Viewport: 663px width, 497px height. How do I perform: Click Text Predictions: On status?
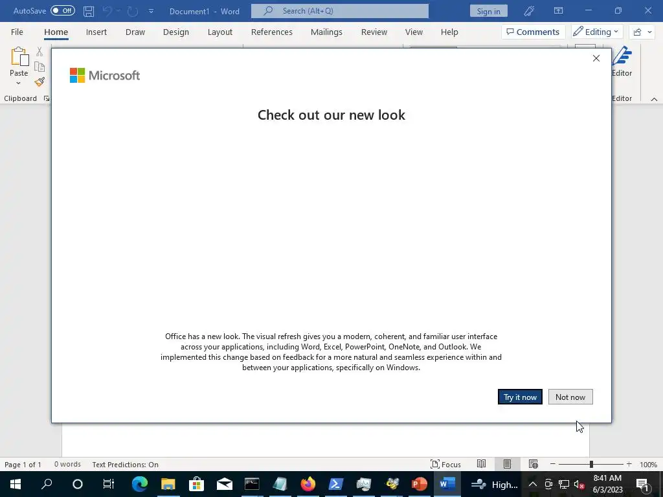coord(125,465)
